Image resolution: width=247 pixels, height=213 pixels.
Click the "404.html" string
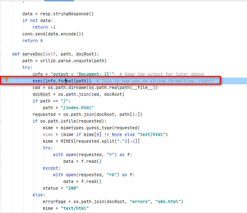coord(168,202)
